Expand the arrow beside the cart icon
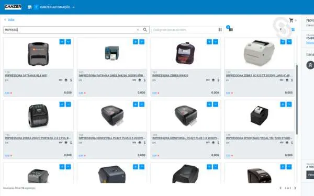 coord(296,20)
